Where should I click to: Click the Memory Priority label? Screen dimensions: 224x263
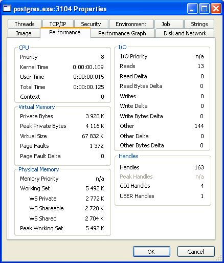[x=39, y=179]
